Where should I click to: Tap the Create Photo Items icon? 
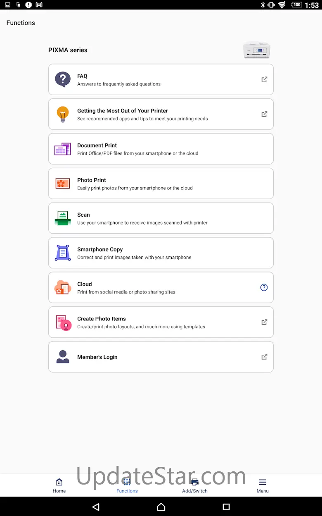click(63, 322)
